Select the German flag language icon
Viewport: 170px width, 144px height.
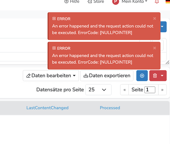tap(168, 1)
